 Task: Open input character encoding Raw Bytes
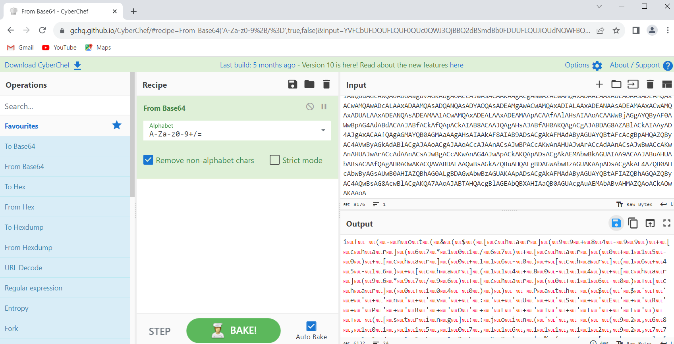634,204
